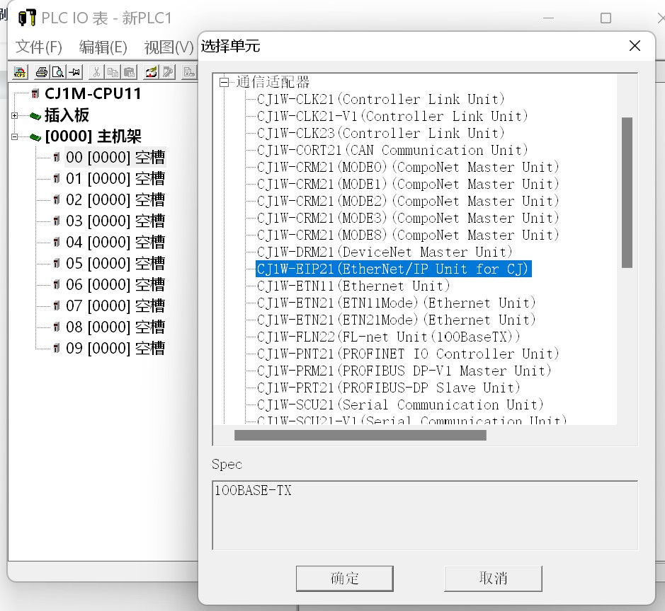Click the slot icon beside 00 空槽
This screenshot has width=665, height=611.
(x=57, y=158)
